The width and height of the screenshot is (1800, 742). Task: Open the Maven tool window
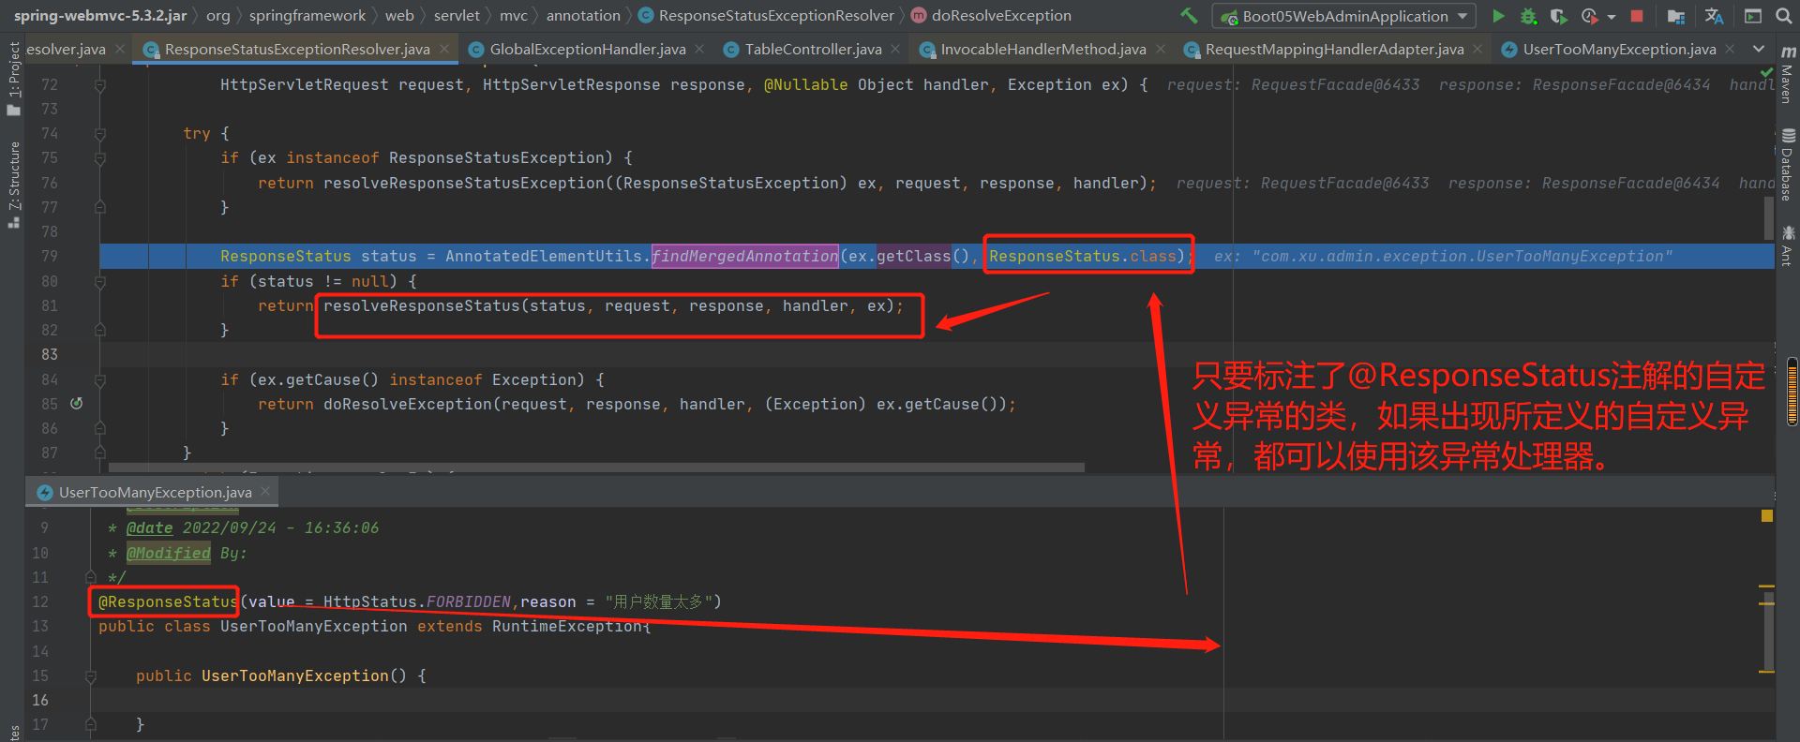pos(1788,75)
